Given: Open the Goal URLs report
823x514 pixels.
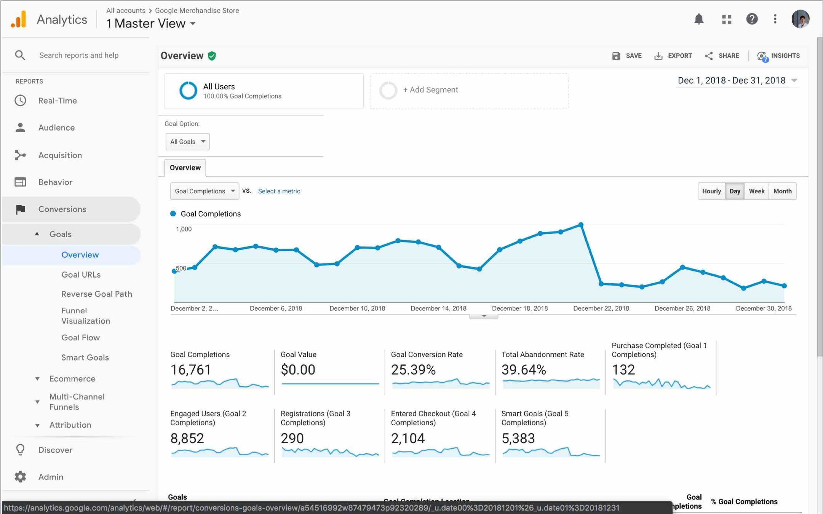Looking at the screenshot, I should pyautogui.click(x=81, y=275).
